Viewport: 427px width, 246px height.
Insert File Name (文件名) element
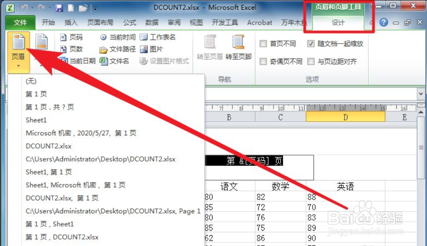(x=114, y=61)
